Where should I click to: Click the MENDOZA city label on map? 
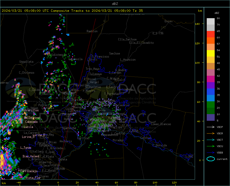pos(68,94)
